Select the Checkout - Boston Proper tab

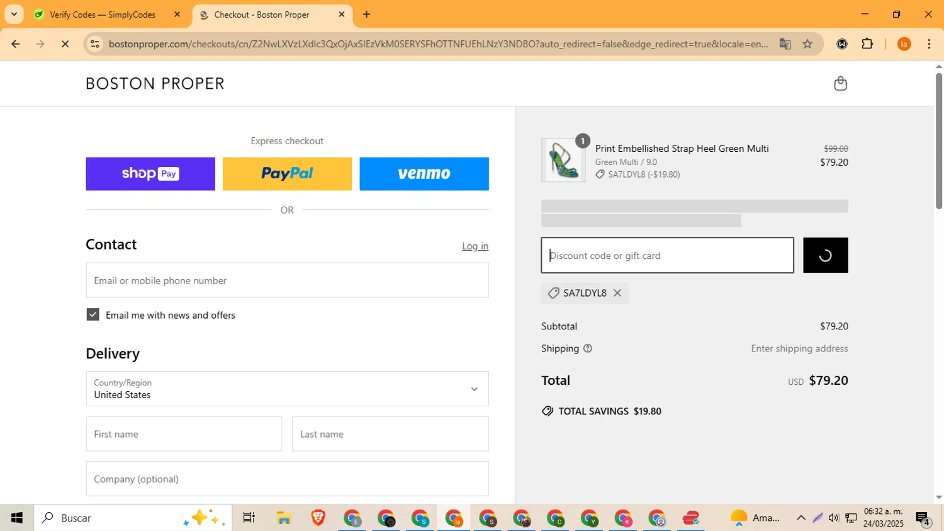(262, 14)
